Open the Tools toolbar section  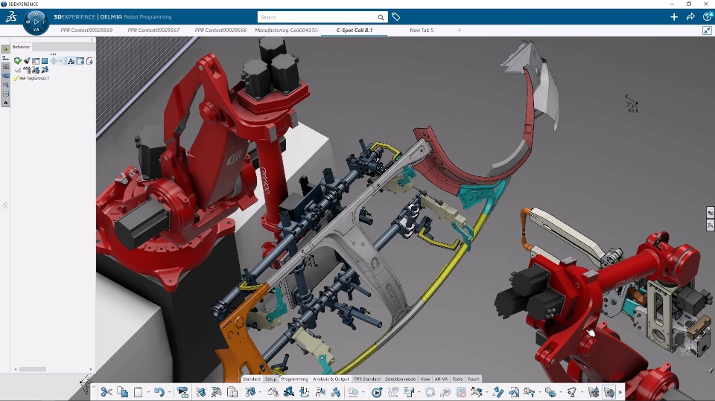coord(458,379)
